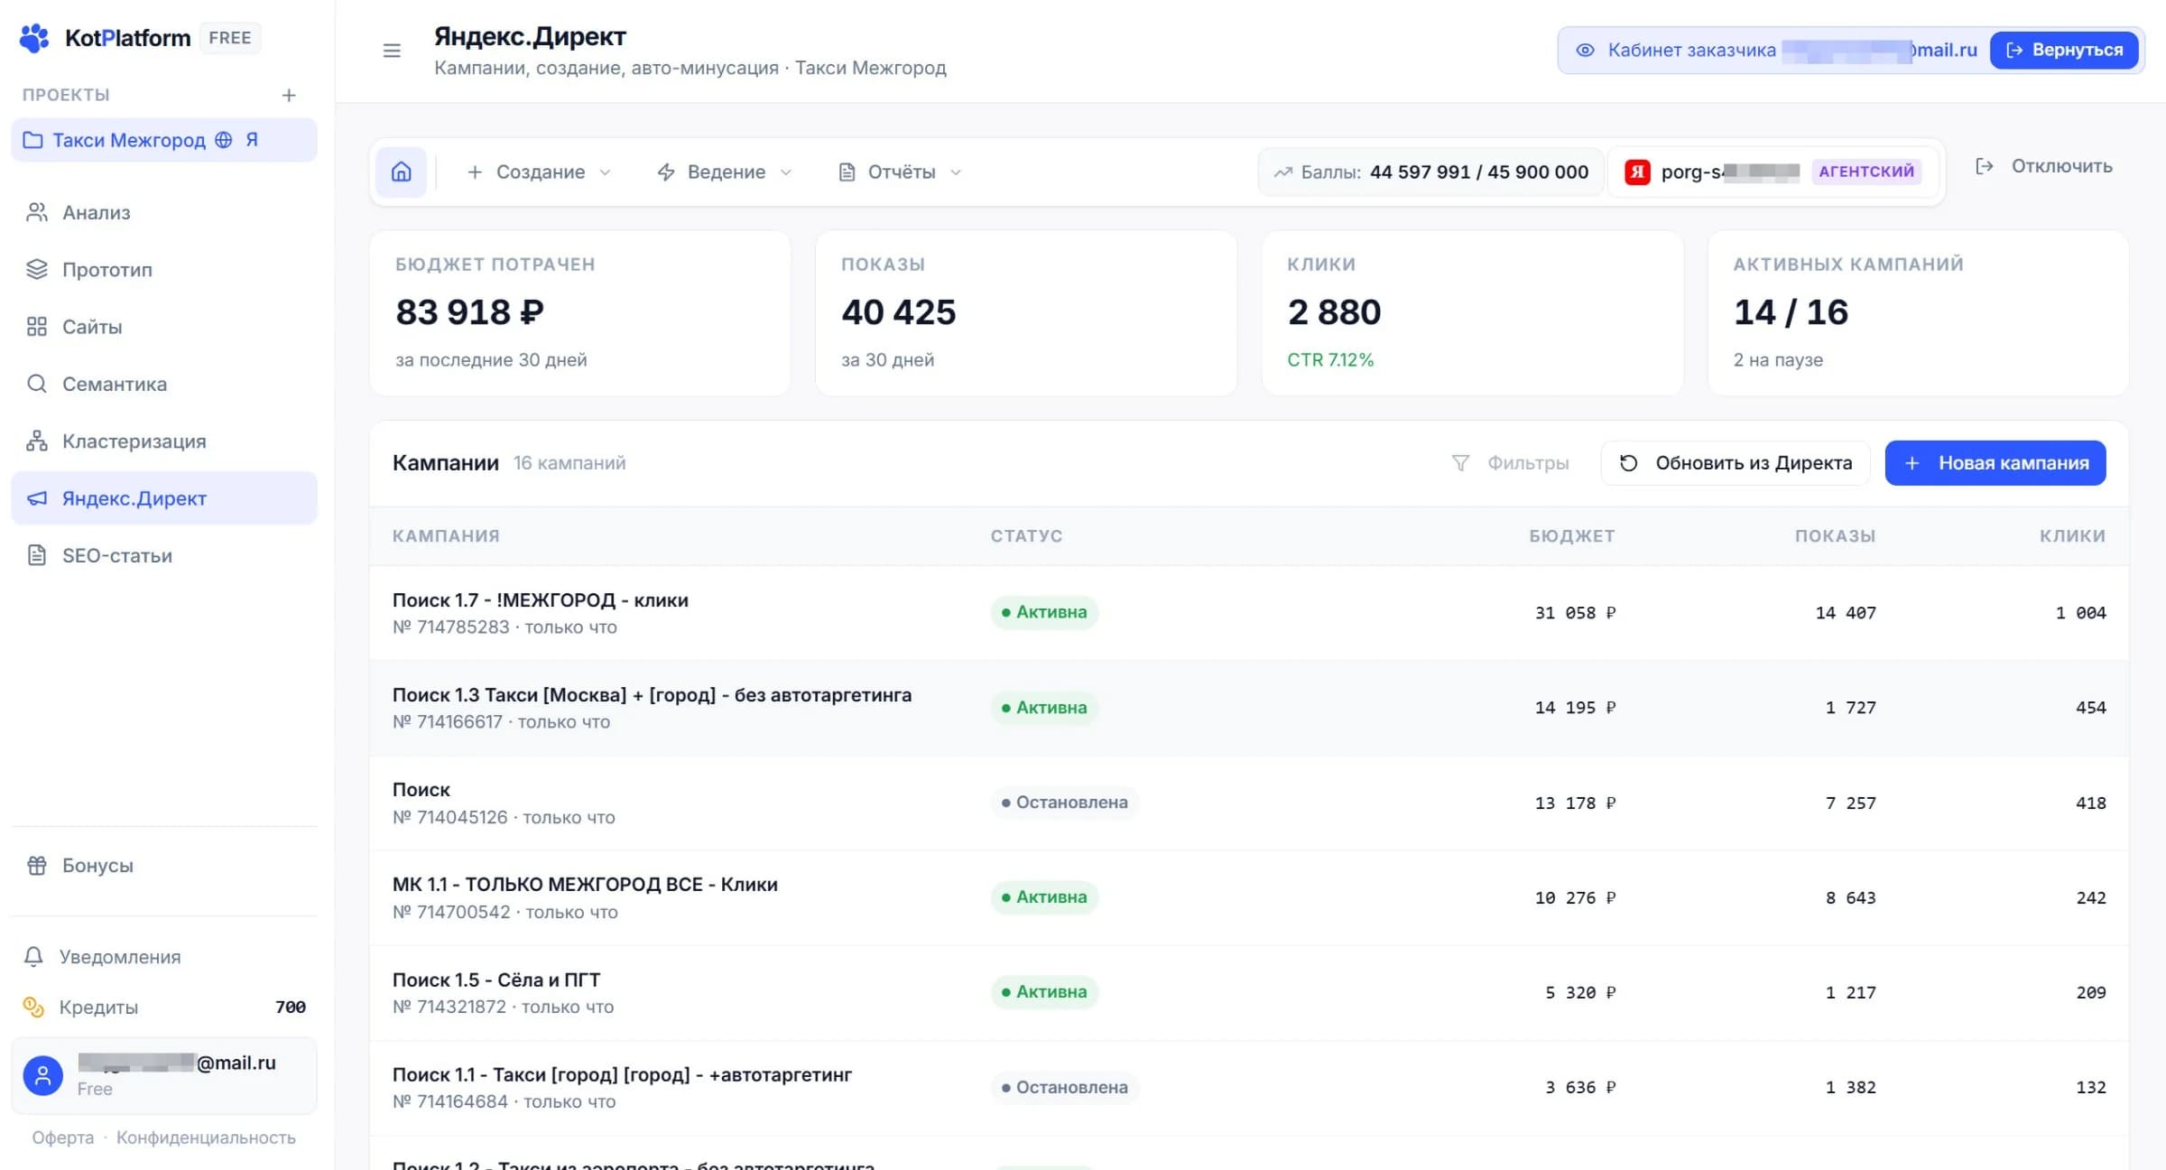The width and height of the screenshot is (2166, 1170).
Task: Click the АКТИВНЫХ КАМПАНИЙ 14 / 16 card
Action: point(1918,313)
